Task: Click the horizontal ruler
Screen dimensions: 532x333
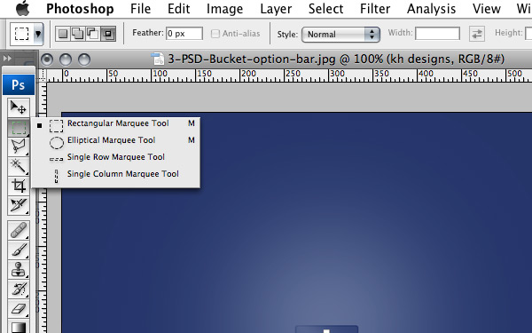Action: [x=289, y=75]
